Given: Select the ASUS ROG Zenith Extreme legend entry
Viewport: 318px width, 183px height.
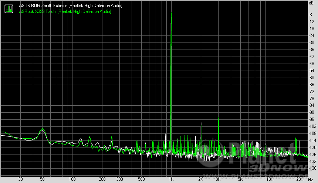Looking at the screenshot, I should 71,6.
